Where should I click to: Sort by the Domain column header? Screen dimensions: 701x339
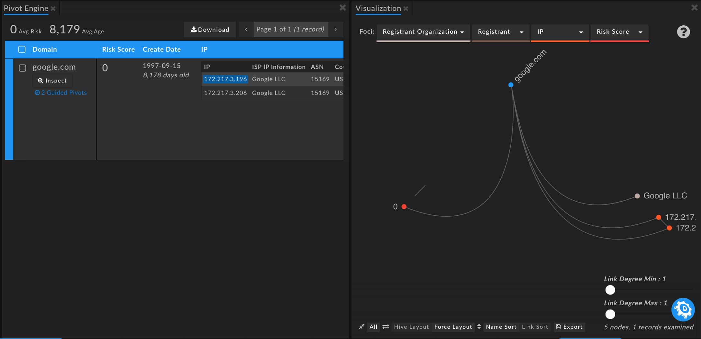tap(45, 49)
